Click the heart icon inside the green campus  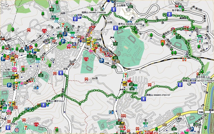click(x=86, y=59)
